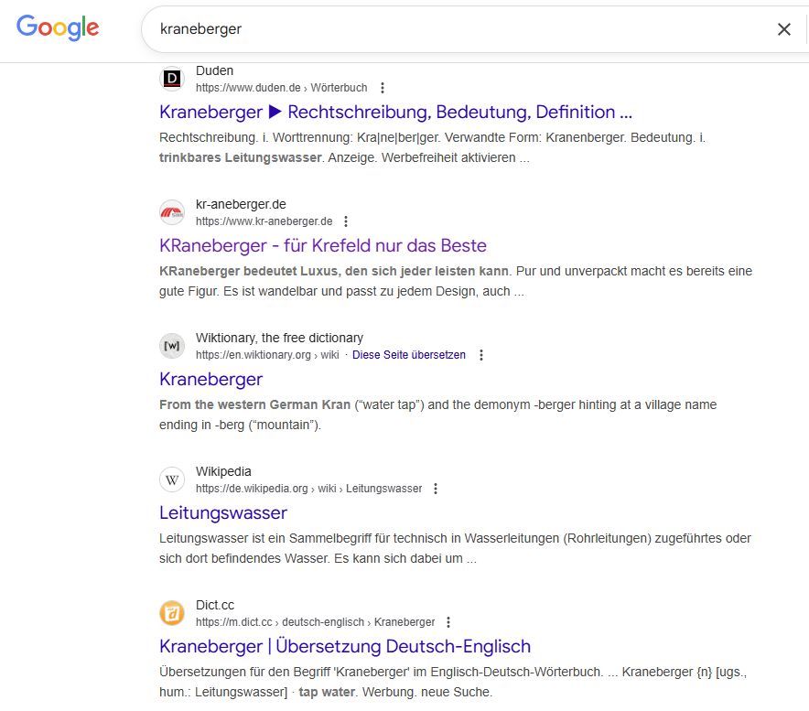Click the Duden site favicon
This screenshot has height=711, width=809.
pos(172,80)
